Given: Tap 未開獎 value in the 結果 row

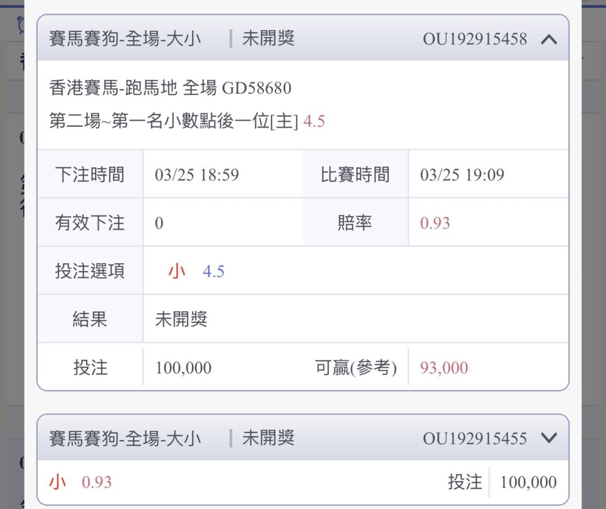Looking at the screenshot, I should coord(181,320).
